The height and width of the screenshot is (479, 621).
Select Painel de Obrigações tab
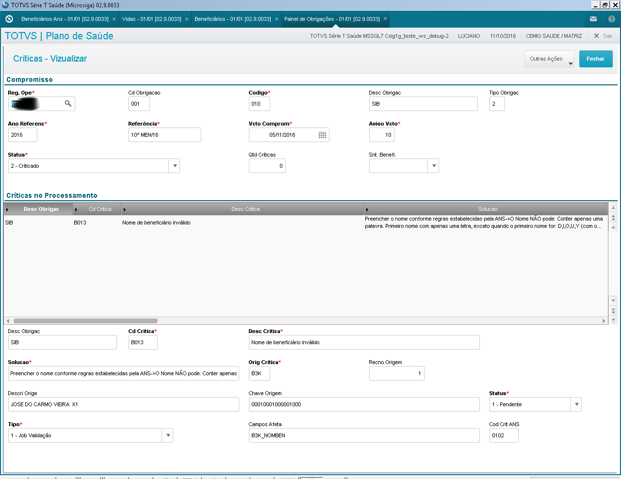(x=332, y=19)
